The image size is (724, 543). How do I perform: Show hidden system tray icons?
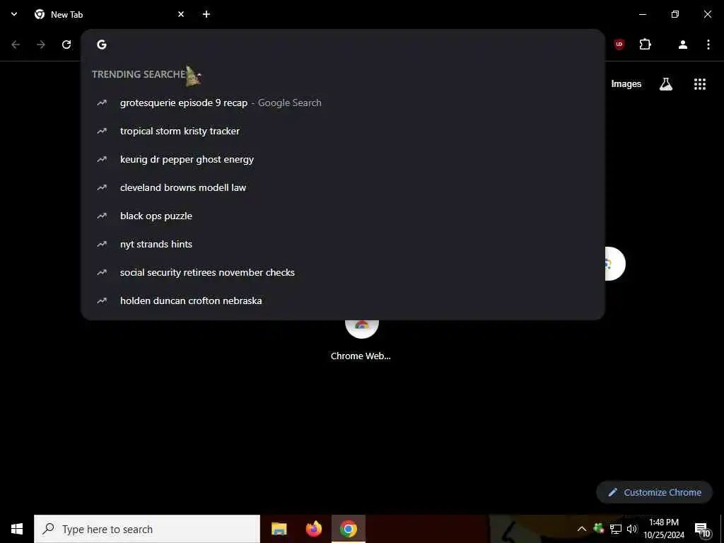(582, 529)
